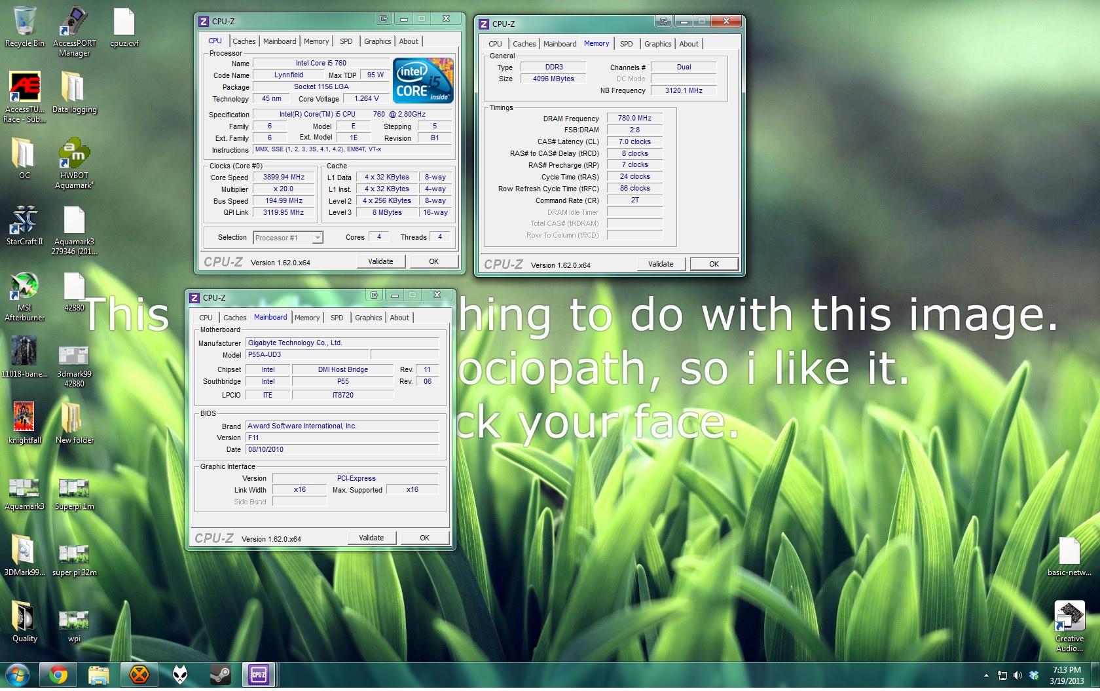Click OK in the Mainboard CPU-Z window
The image size is (1100, 691).
coord(424,538)
